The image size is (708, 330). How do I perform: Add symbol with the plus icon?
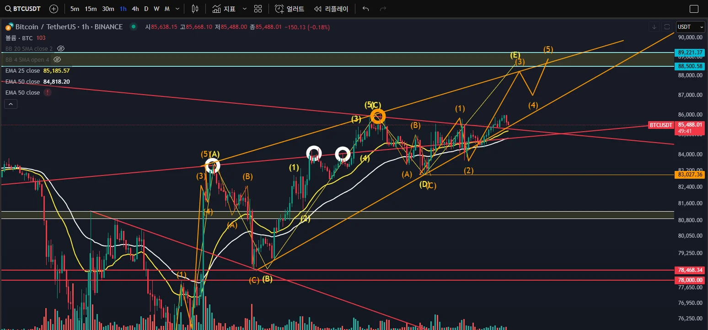click(54, 9)
